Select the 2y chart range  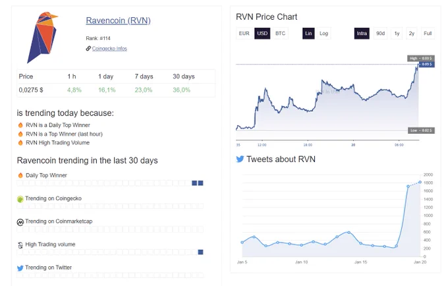(411, 34)
